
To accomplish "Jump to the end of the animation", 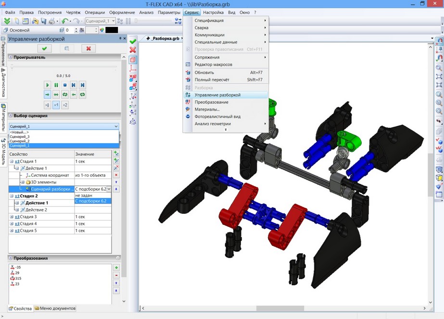I will tap(82, 85).
